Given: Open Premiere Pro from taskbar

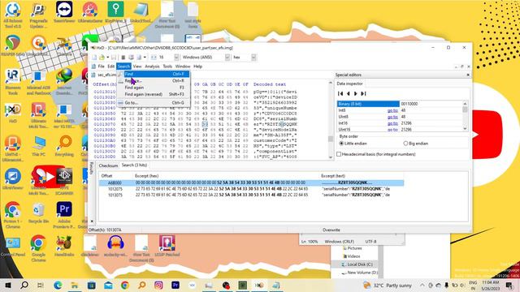Looking at the screenshot, I should coord(175,285).
